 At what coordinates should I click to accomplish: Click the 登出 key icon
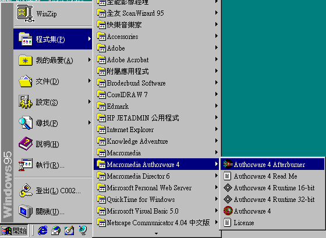26,190
